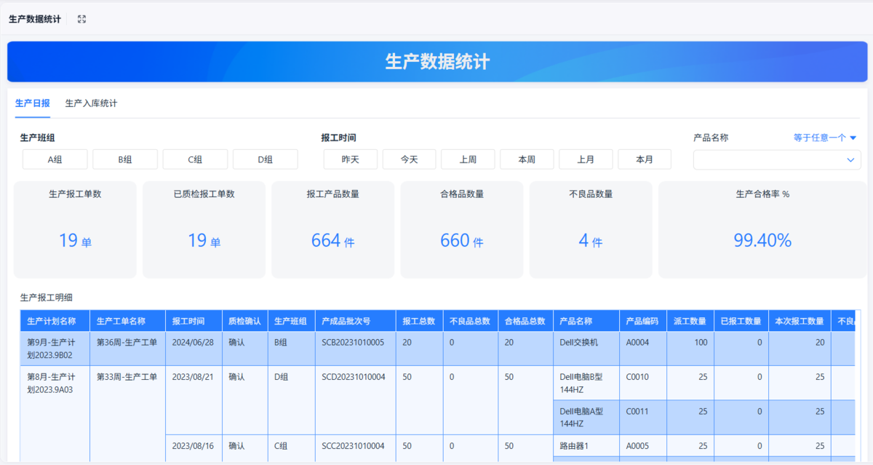873x465 pixels.
Task: Select 本月 report time filter
Action: tap(645, 159)
